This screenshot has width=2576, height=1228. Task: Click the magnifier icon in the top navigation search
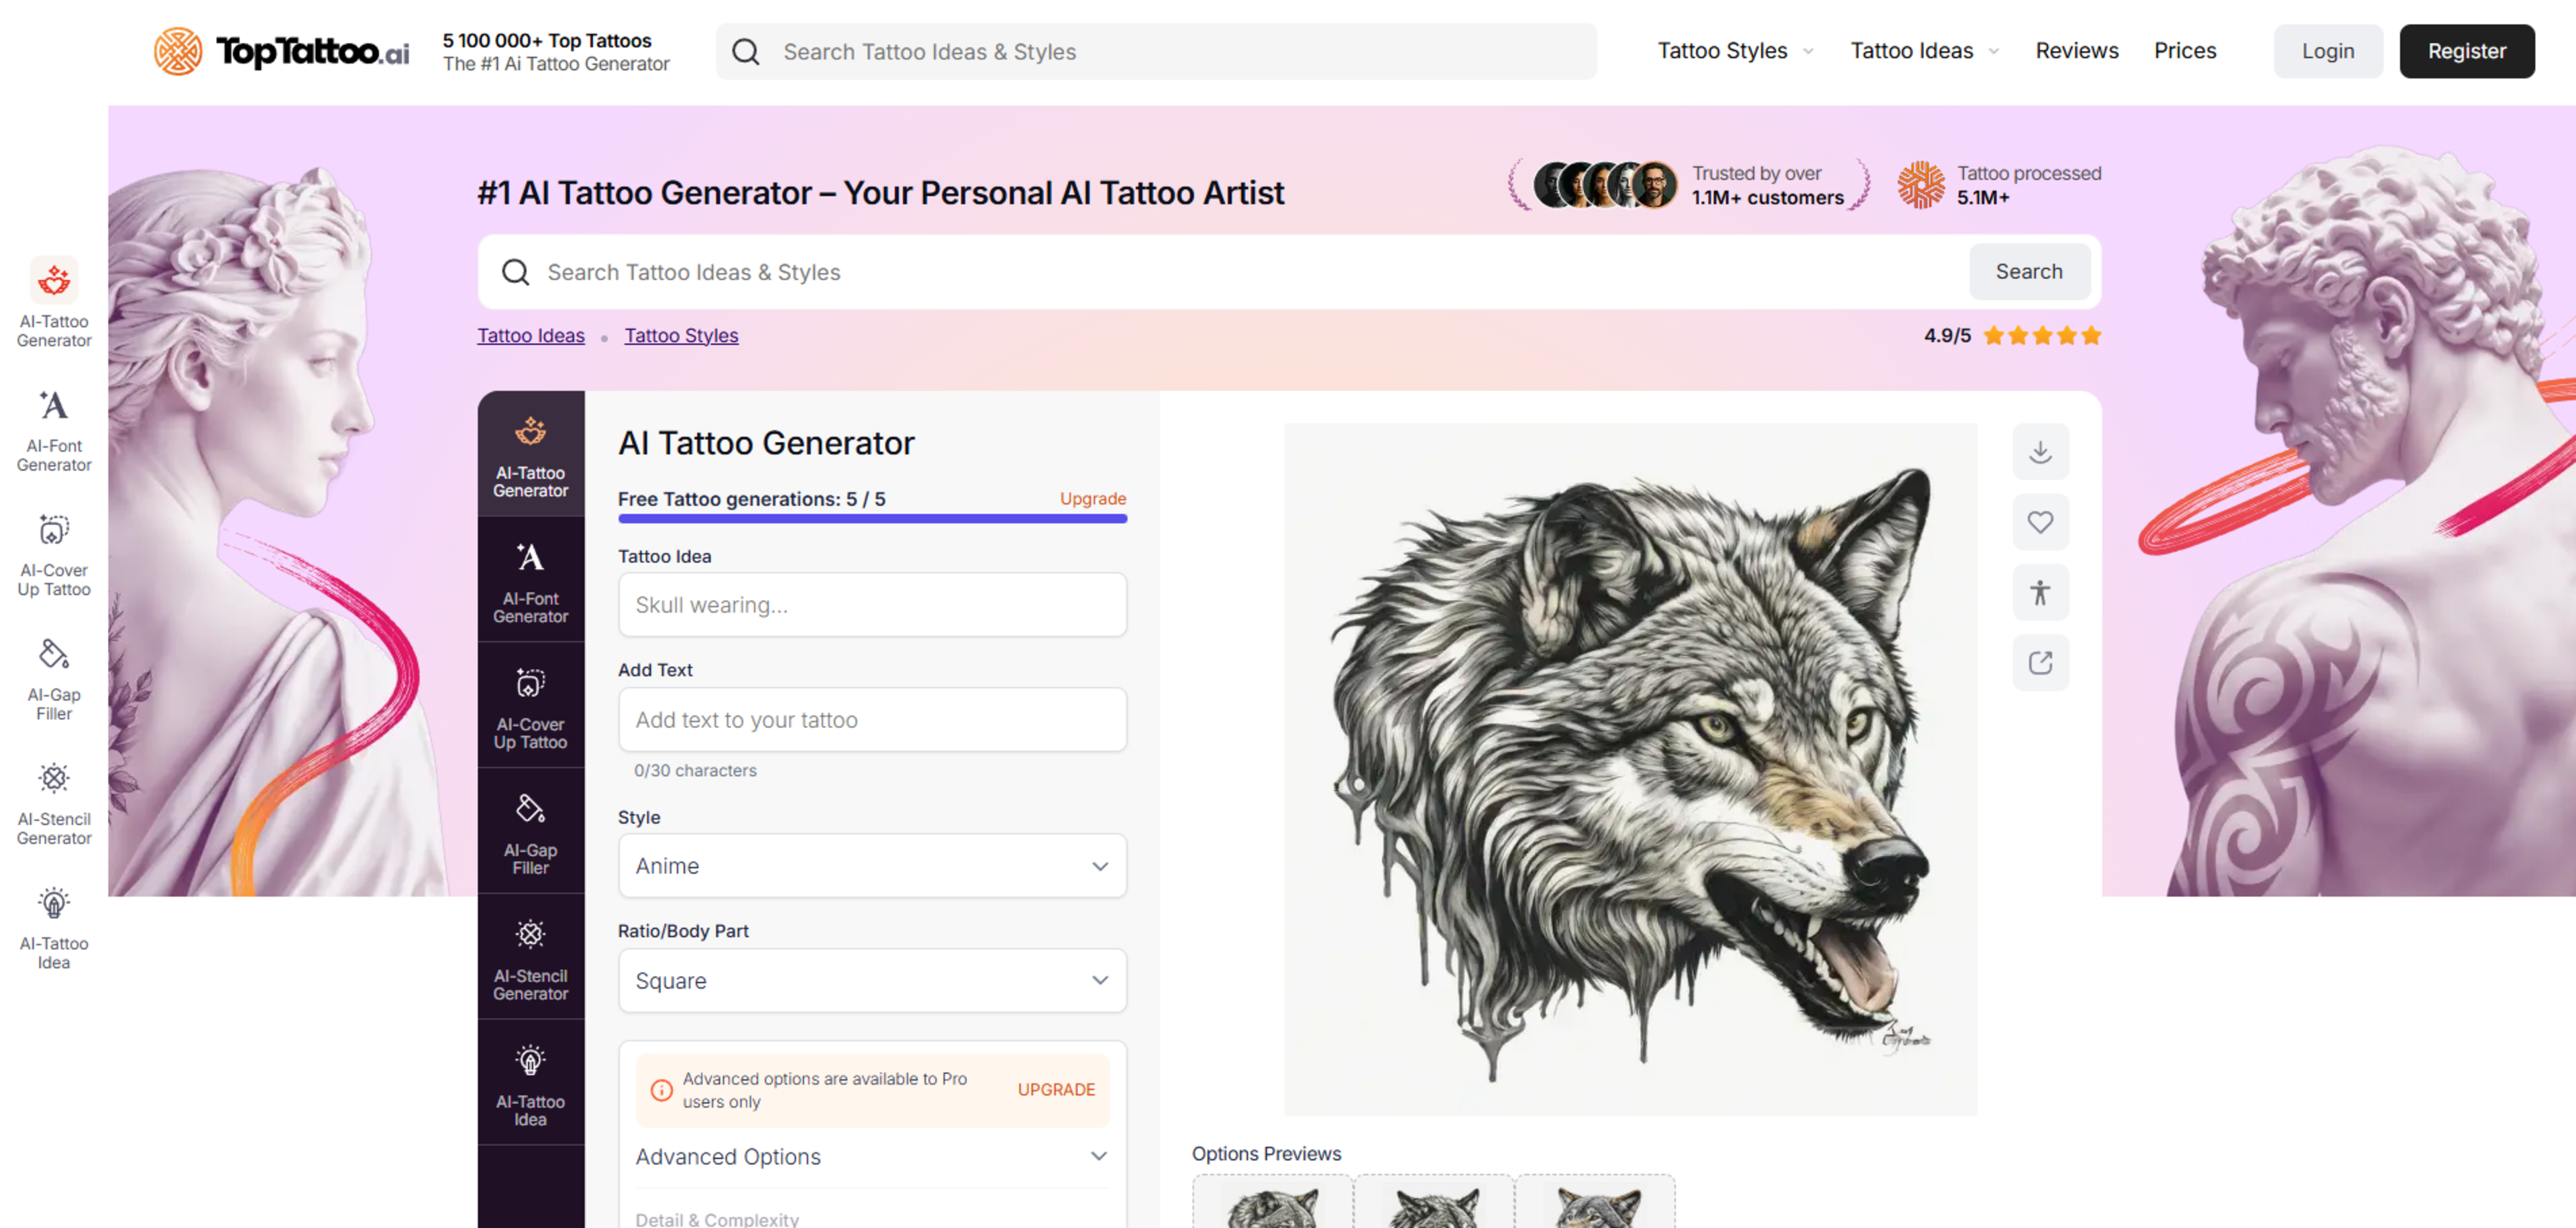(x=746, y=52)
